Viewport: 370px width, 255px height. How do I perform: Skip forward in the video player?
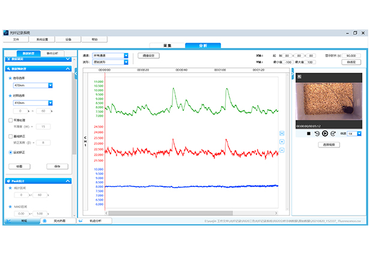click(x=333, y=134)
